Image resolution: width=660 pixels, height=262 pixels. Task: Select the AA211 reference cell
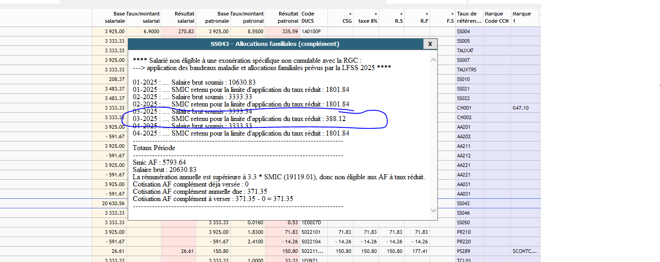click(x=469, y=146)
